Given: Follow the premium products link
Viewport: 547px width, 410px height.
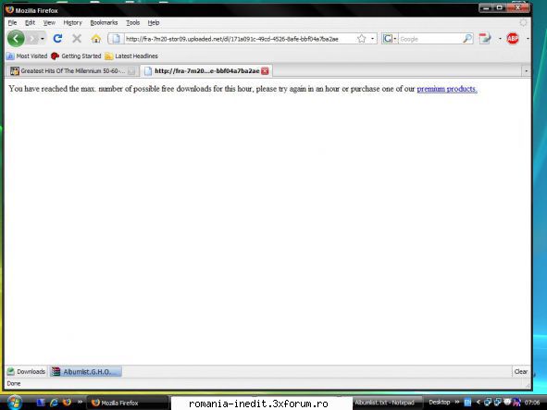Looking at the screenshot, I should (x=447, y=89).
